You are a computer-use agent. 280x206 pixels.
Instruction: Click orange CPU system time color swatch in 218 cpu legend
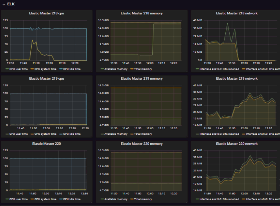32,69
